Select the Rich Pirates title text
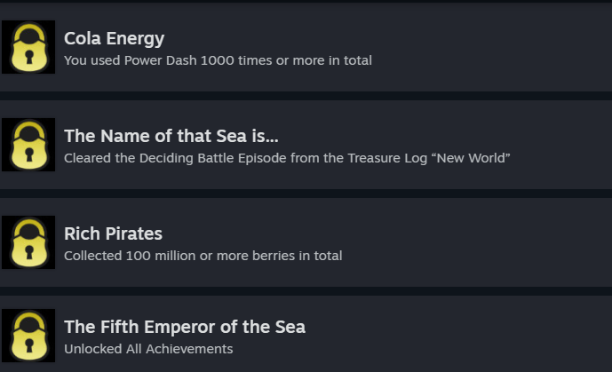The width and height of the screenshot is (612, 372). point(113,233)
